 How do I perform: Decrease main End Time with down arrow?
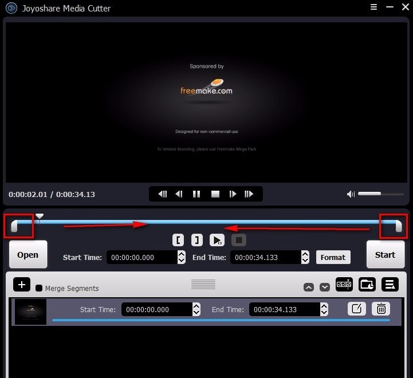[305, 261]
